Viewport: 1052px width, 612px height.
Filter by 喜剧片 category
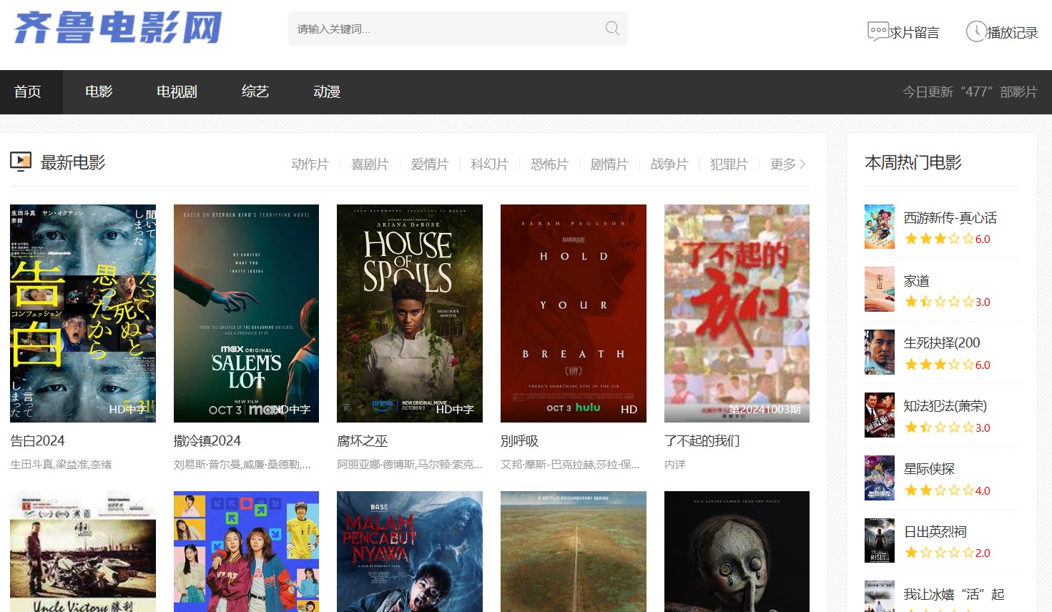pos(370,164)
